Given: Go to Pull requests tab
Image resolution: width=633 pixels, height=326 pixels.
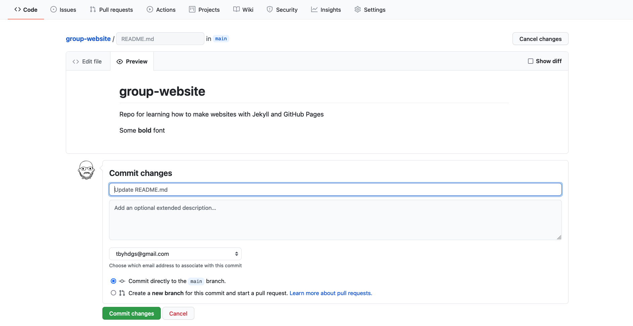Looking at the screenshot, I should pyautogui.click(x=111, y=10).
